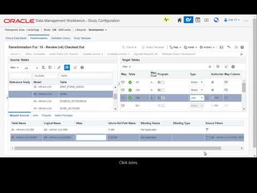Expand the Lifecycle Development dropdown
Viewport: 257px width, 193px height.
click(97, 30)
